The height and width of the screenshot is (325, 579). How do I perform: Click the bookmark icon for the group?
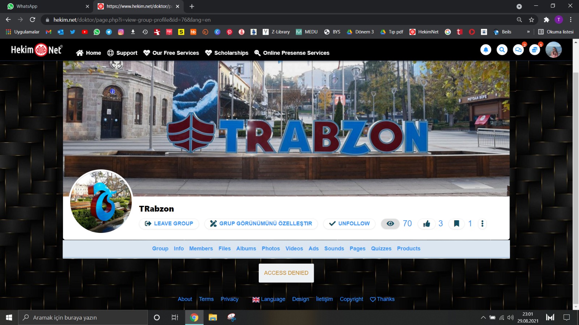point(457,224)
